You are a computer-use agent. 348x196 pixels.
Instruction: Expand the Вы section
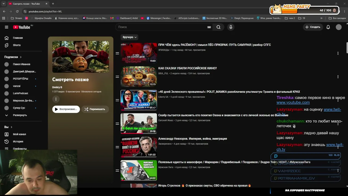tap(8, 127)
